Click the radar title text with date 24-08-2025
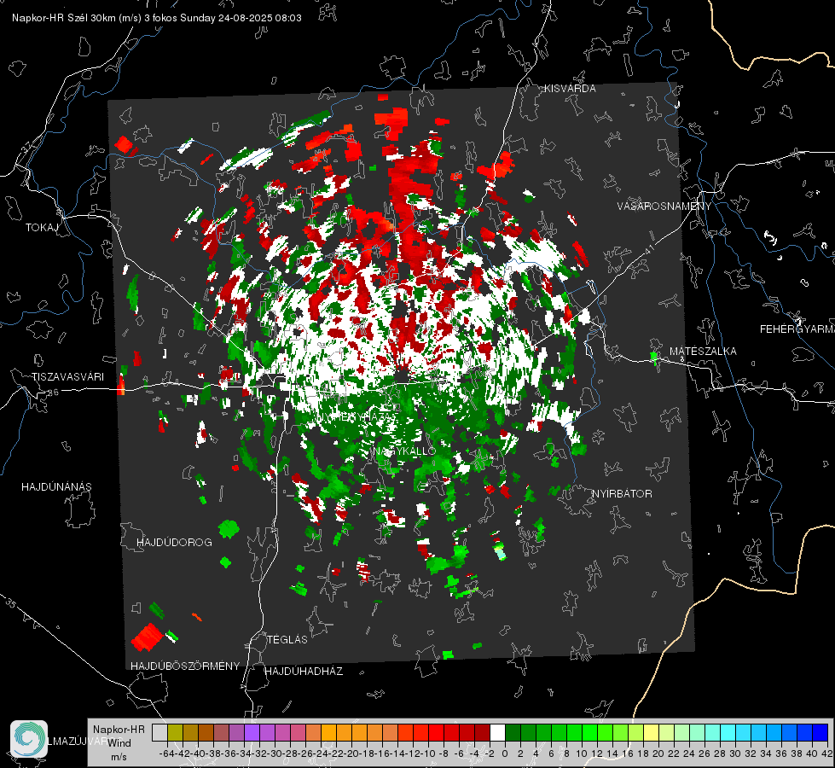The height and width of the screenshot is (768, 835). [157, 18]
